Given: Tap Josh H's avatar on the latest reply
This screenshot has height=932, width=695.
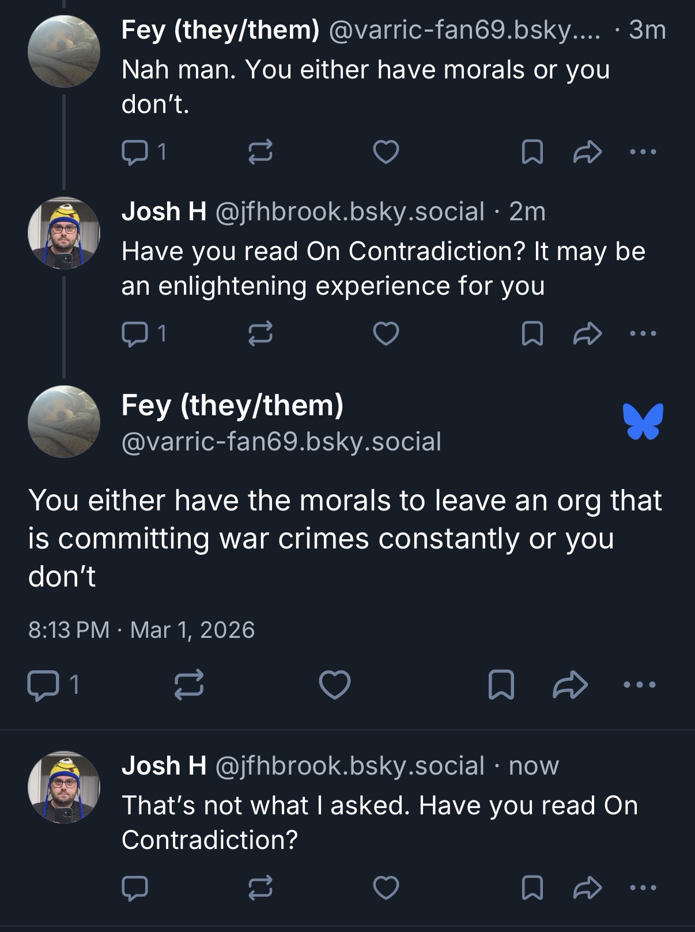Looking at the screenshot, I should coord(64,787).
